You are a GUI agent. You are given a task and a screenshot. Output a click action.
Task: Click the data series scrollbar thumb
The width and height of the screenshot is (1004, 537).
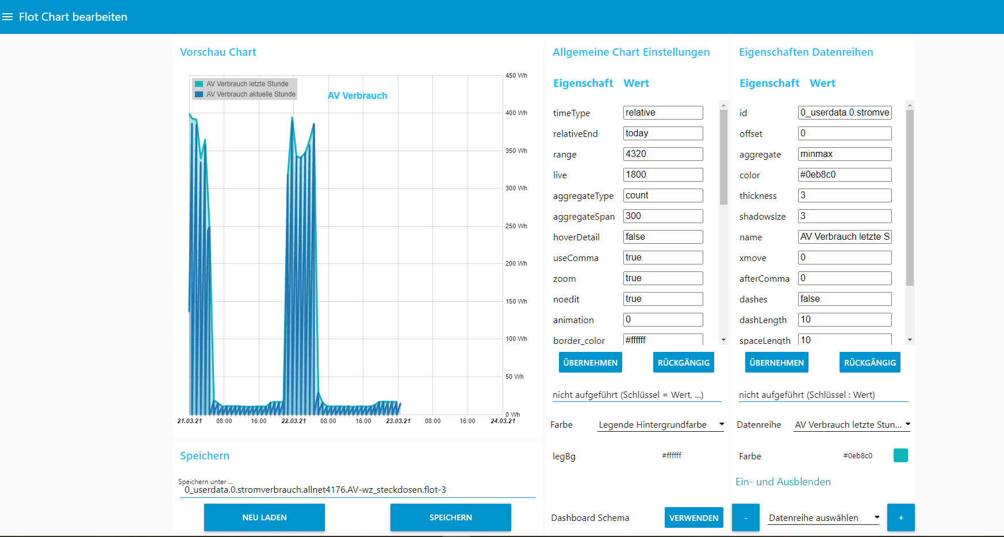coord(910,198)
